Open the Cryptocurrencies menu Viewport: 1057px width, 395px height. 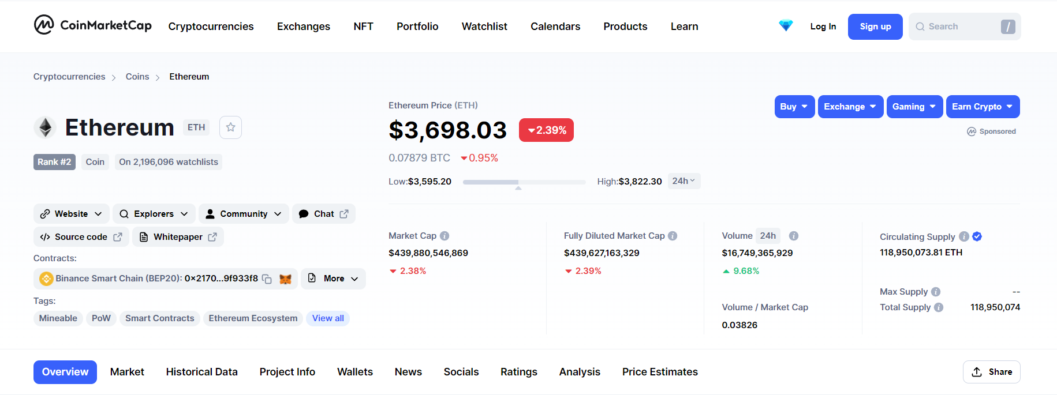click(211, 27)
